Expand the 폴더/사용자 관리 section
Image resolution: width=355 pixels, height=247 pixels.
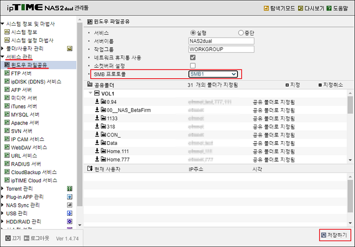2,48
